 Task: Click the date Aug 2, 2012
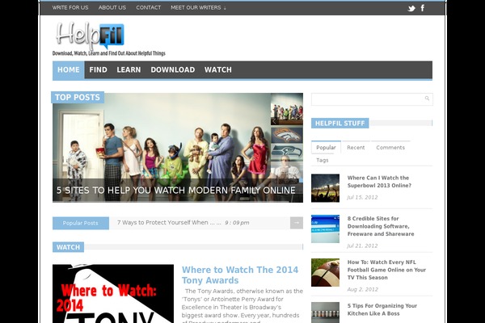(x=362, y=289)
